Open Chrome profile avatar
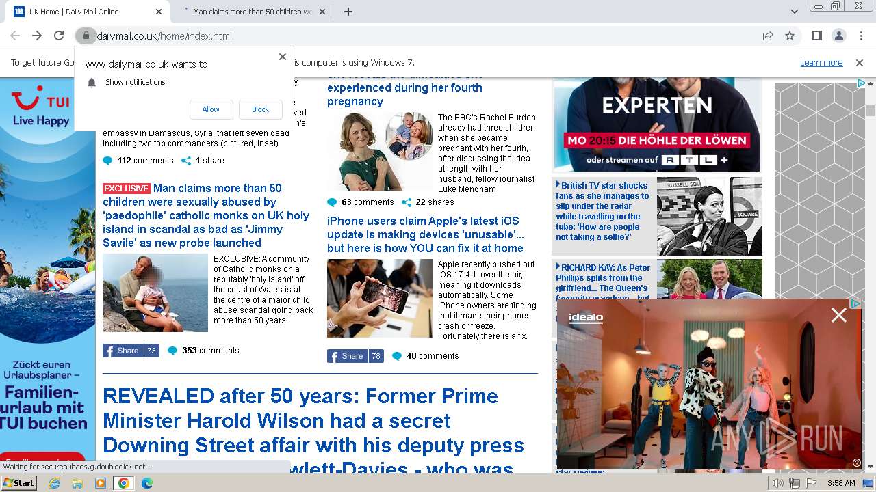 pos(838,36)
